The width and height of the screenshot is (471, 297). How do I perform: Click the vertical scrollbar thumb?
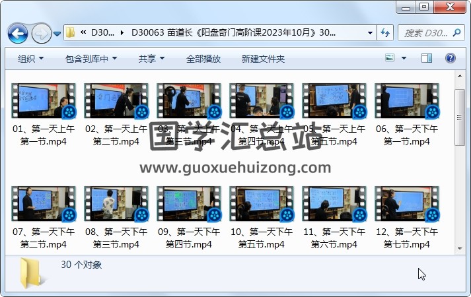click(460, 117)
